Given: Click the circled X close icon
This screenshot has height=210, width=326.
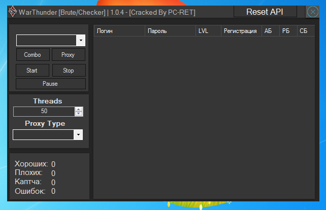Looking at the screenshot, I should pos(313,12).
